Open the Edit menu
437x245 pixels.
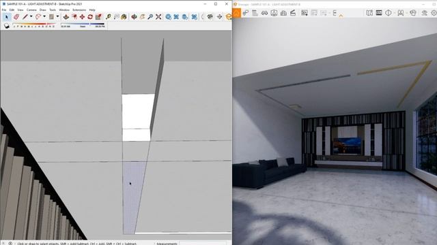tap(12, 10)
